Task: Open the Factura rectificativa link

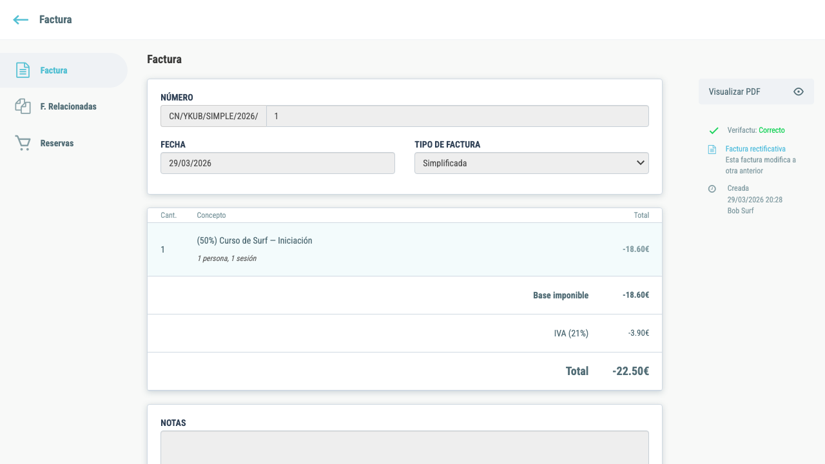Action: pos(755,149)
